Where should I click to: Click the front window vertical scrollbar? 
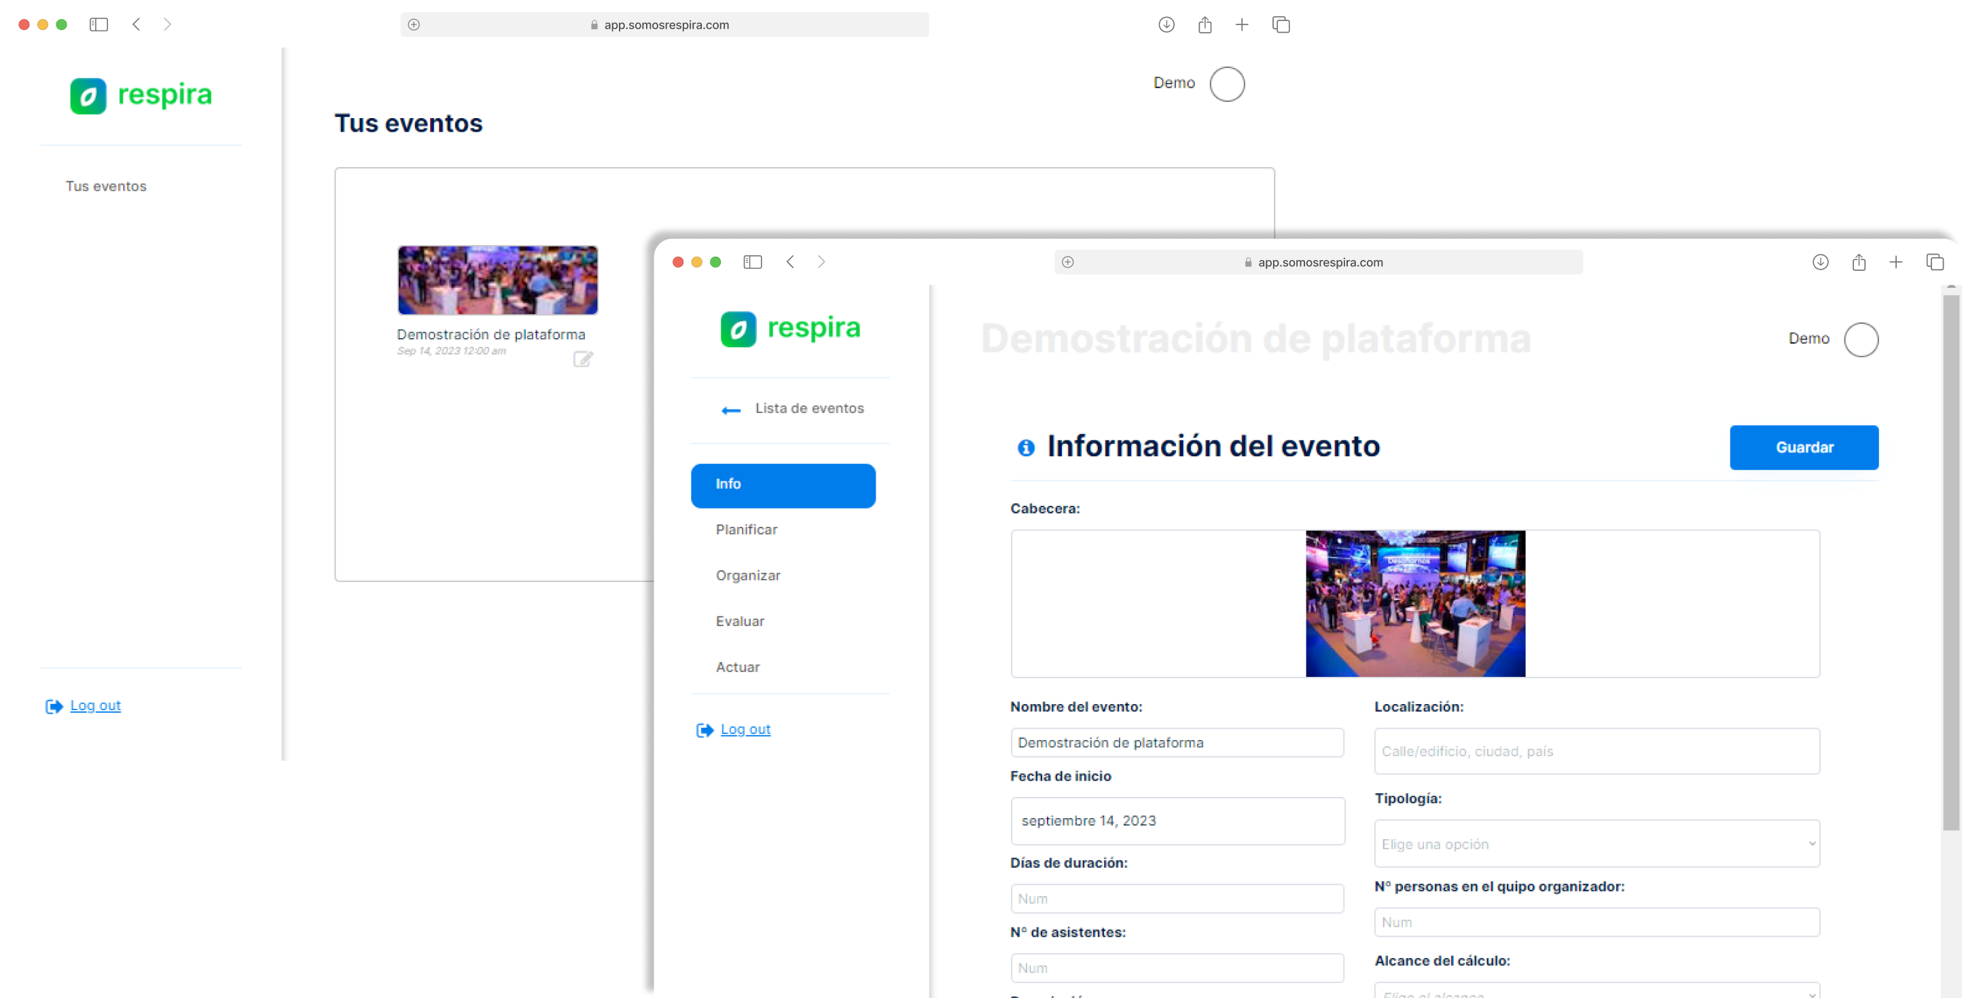click(1950, 563)
